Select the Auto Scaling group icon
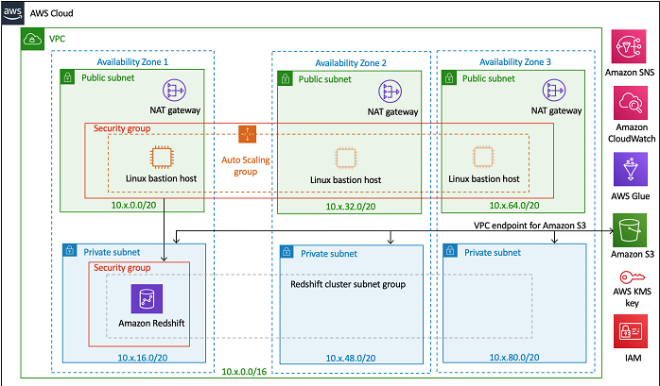Image resolution: width=660 pixels, height=386 pixels. coord(247,134)
